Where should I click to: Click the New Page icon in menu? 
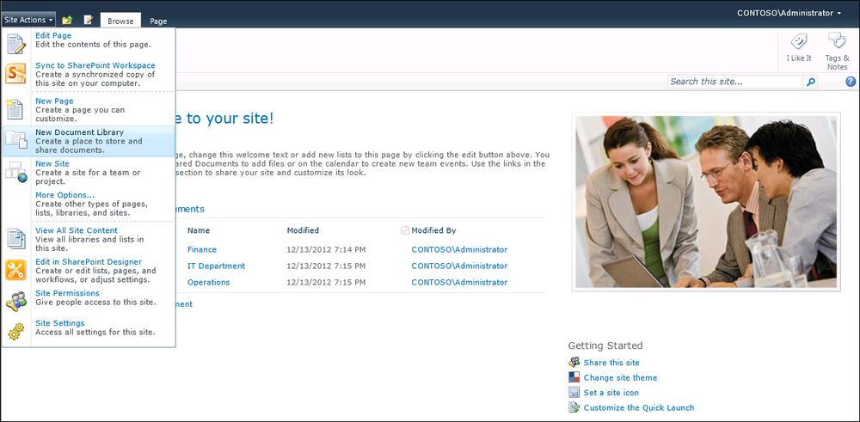pos(15,109)
